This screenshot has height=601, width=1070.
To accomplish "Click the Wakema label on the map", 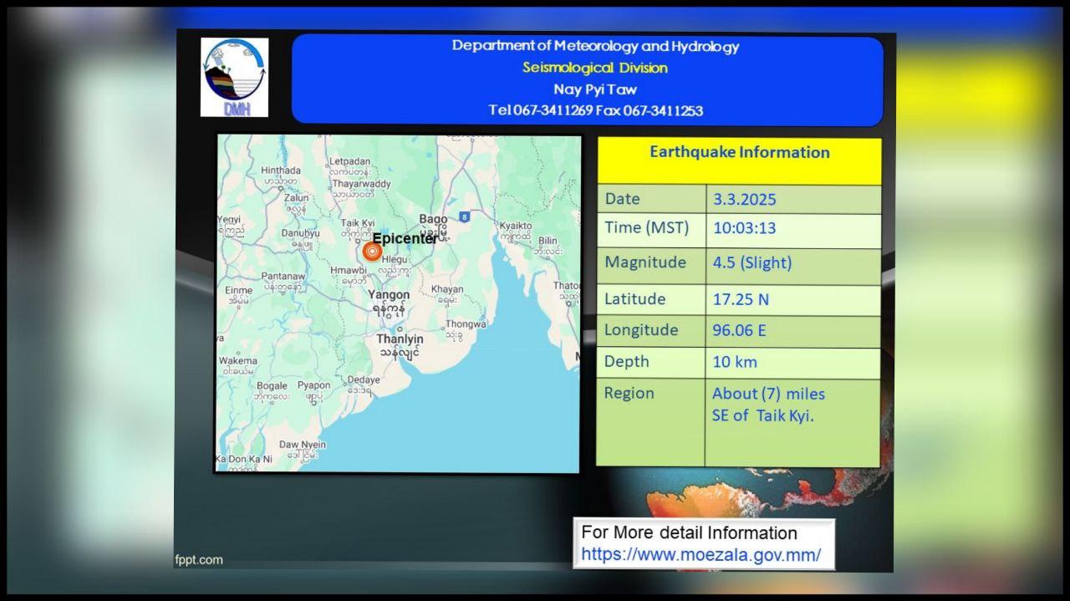I will (x=237, y=361).
